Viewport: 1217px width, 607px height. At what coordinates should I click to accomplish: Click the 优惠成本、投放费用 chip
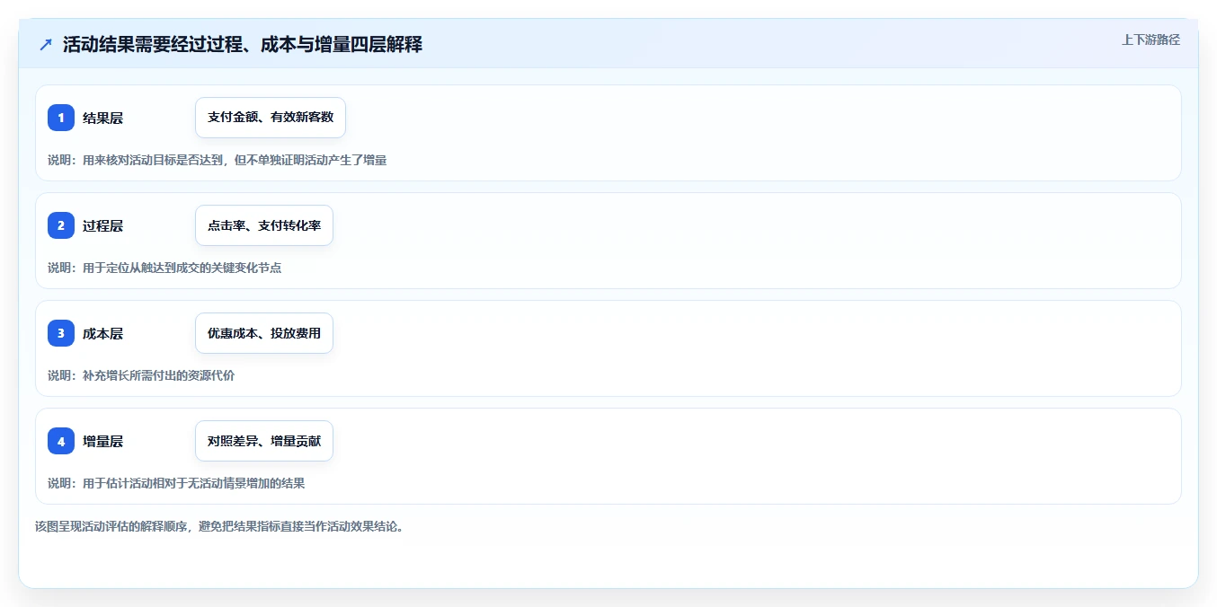[264, 333]
